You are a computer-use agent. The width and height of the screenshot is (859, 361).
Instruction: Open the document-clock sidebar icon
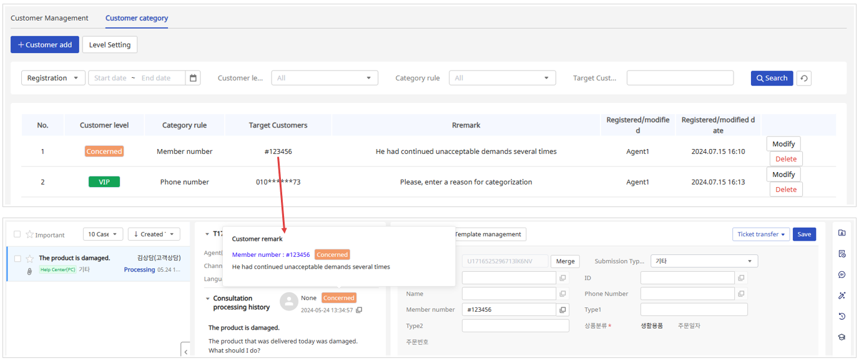(x=842, y=254)
